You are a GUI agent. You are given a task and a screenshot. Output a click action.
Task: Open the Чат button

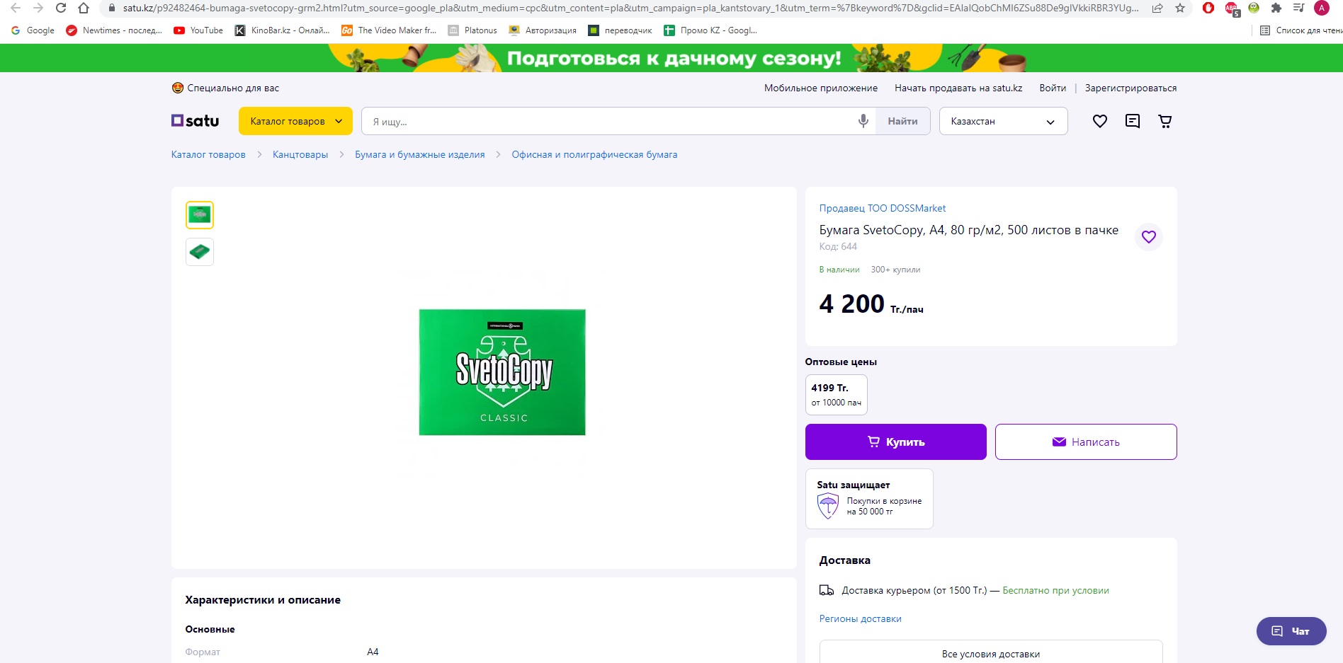point(1291,631)
